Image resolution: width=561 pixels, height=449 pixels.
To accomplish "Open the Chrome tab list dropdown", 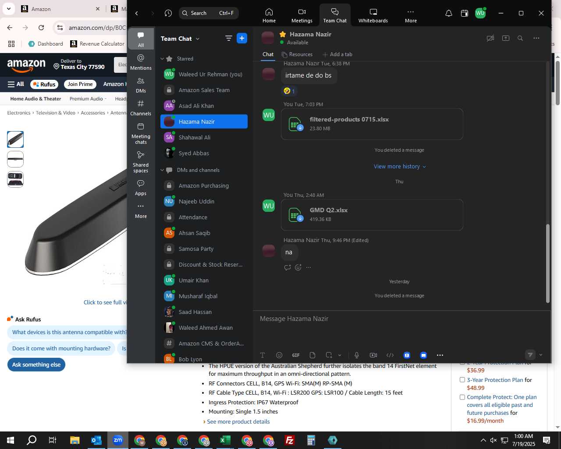I will (9, 9).
